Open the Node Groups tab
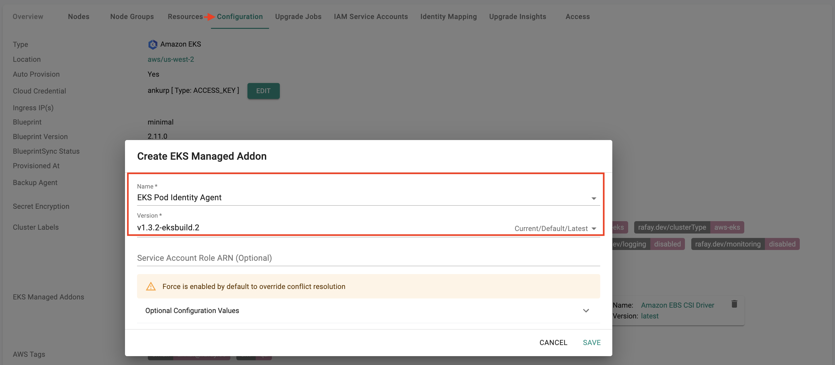This screenshot has width=835, height=365. 132,16
